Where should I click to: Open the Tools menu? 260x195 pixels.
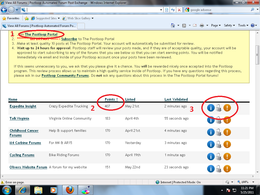coord(243,25)
